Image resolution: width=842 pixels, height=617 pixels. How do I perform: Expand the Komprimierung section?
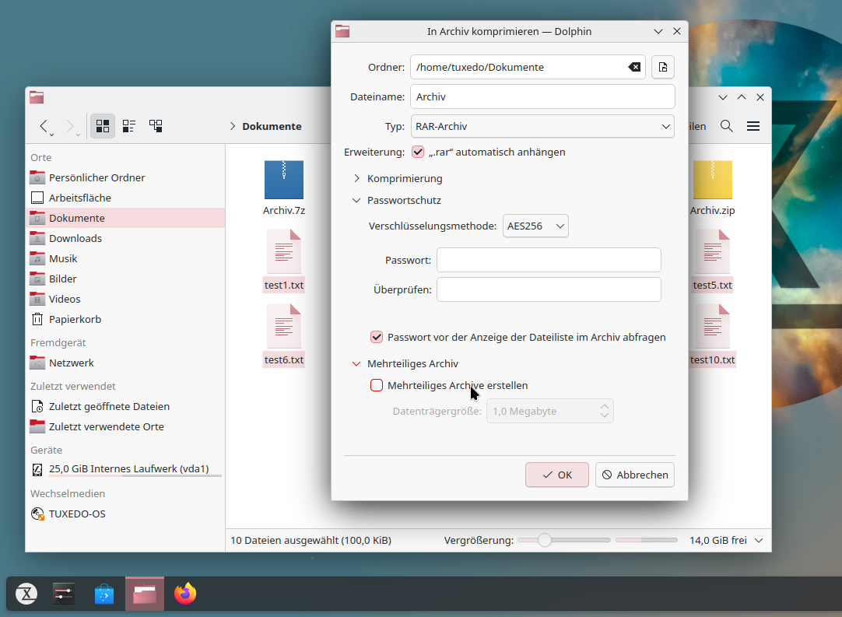point(356,178)
